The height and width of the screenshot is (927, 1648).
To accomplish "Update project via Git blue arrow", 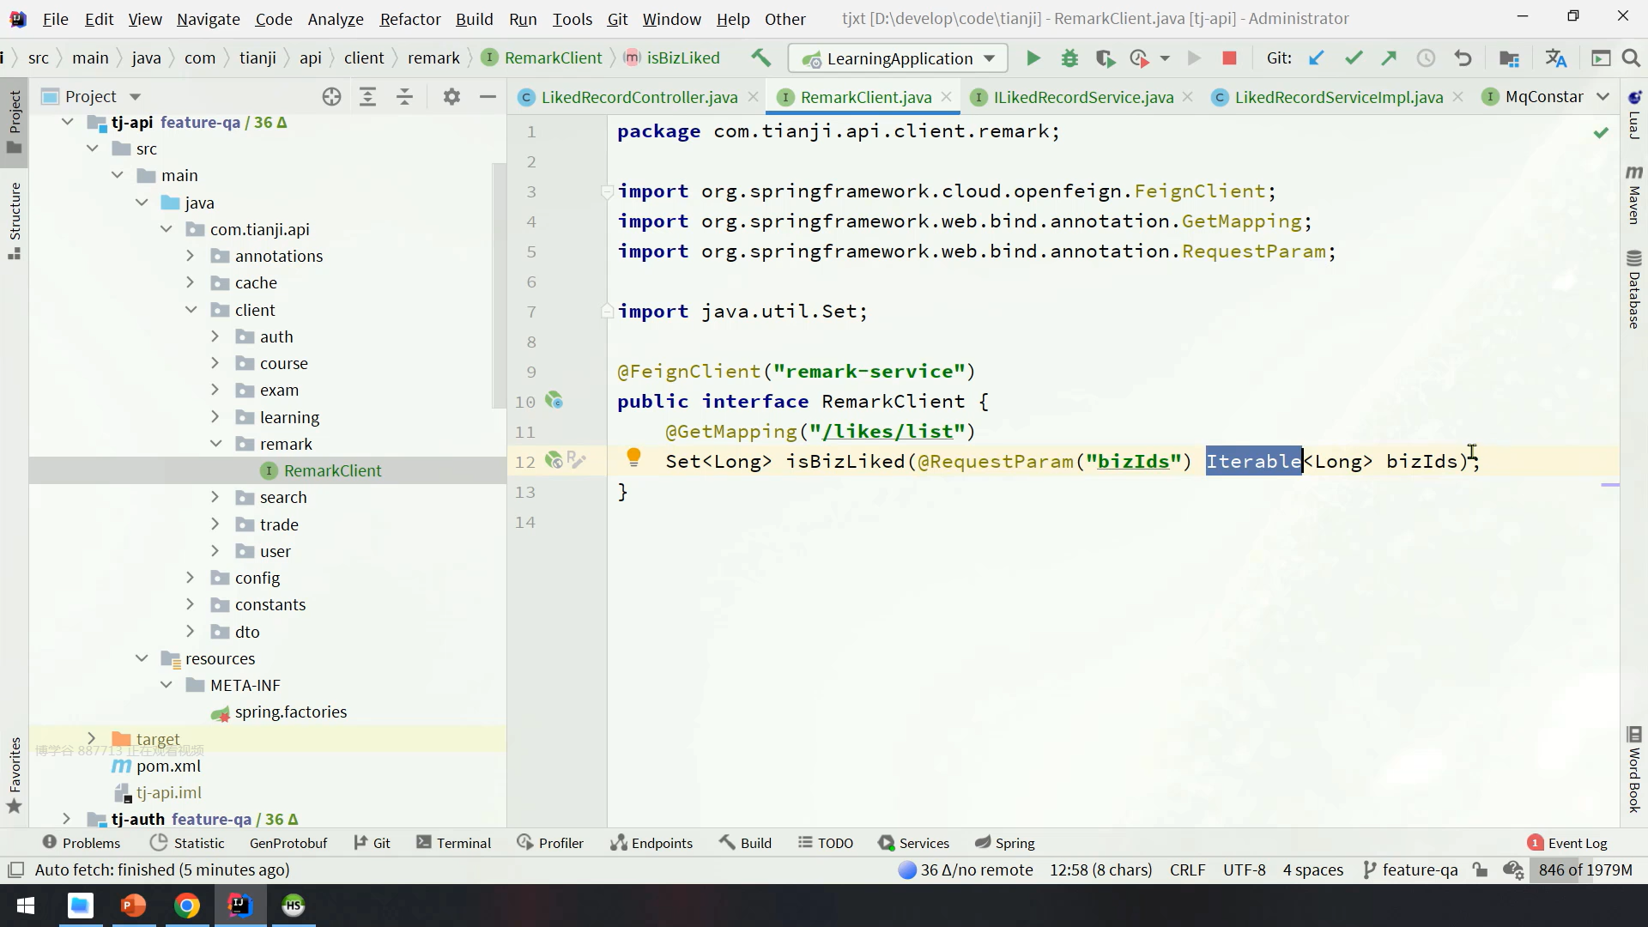I will click(x=1316, y=58).
